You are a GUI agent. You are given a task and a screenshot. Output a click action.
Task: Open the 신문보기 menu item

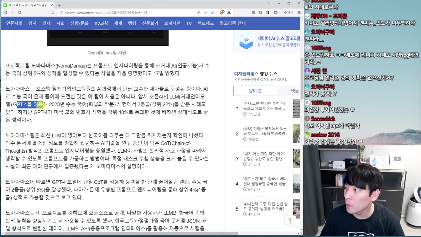pos(150,23)
